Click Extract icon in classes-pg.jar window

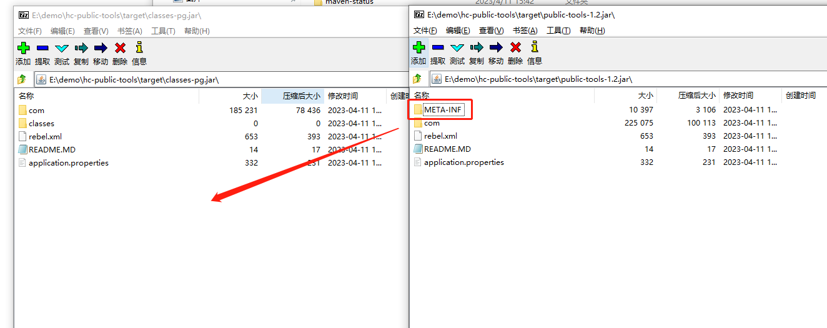pos(42,47)
